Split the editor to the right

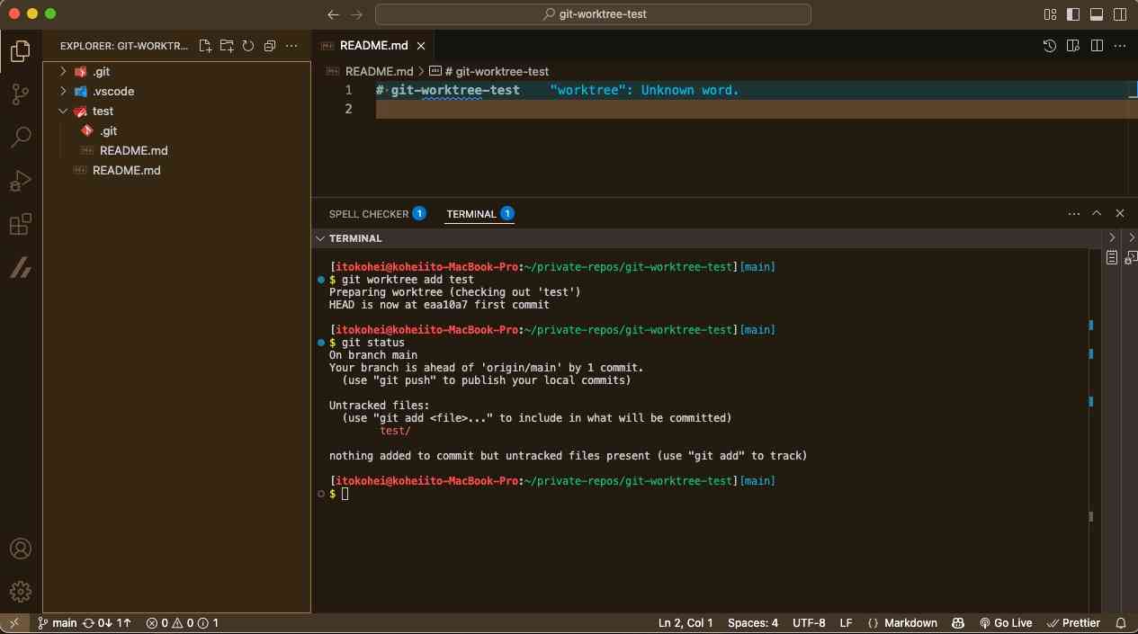click(1097, 46)
